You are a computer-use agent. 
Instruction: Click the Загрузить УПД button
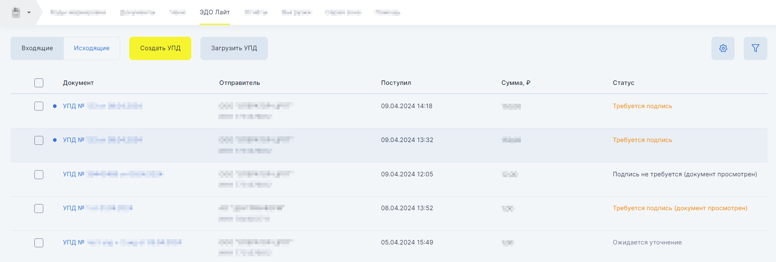click(234, 48)
